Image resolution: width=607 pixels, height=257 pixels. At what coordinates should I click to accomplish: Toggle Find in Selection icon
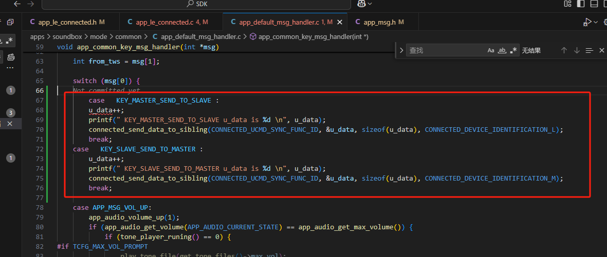point(589,50)
